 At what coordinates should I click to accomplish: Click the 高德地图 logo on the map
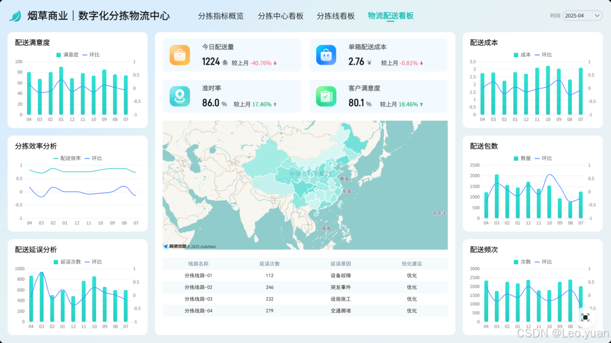pos(175,246)
